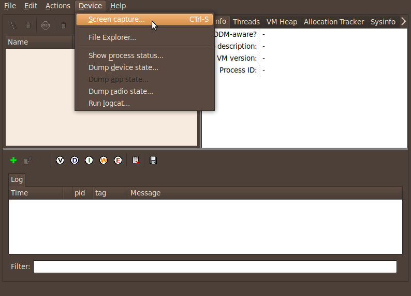Toggle Warning log level W icon
This screenshot has height=296, width=411.
point(104,160)
